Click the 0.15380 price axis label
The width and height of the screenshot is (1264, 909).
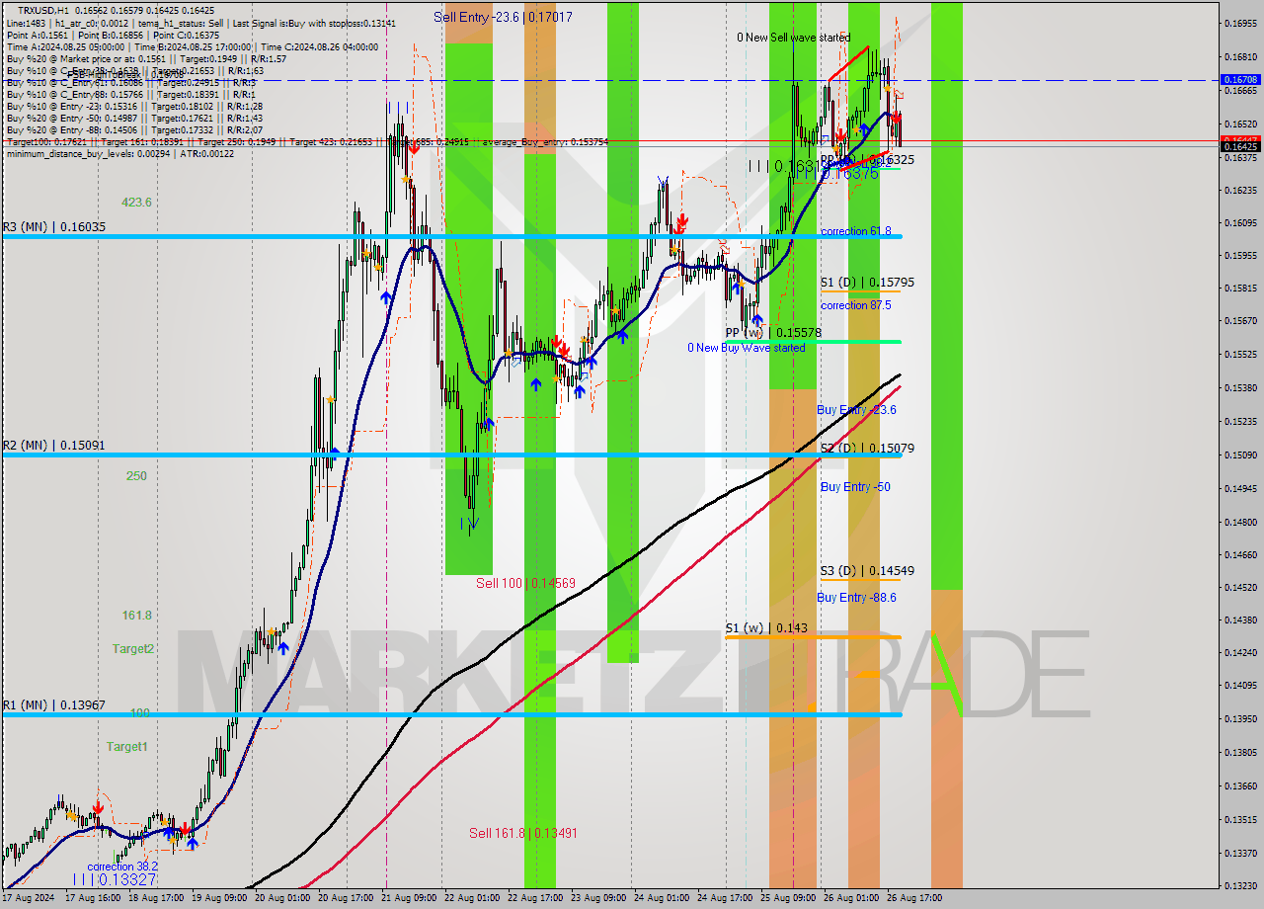1239,387
